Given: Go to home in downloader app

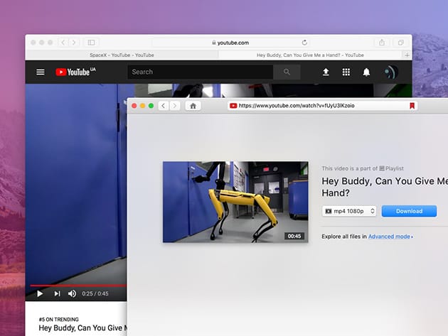Looking at the screenshot, I should pyautogui.click(x=193, y=106).
